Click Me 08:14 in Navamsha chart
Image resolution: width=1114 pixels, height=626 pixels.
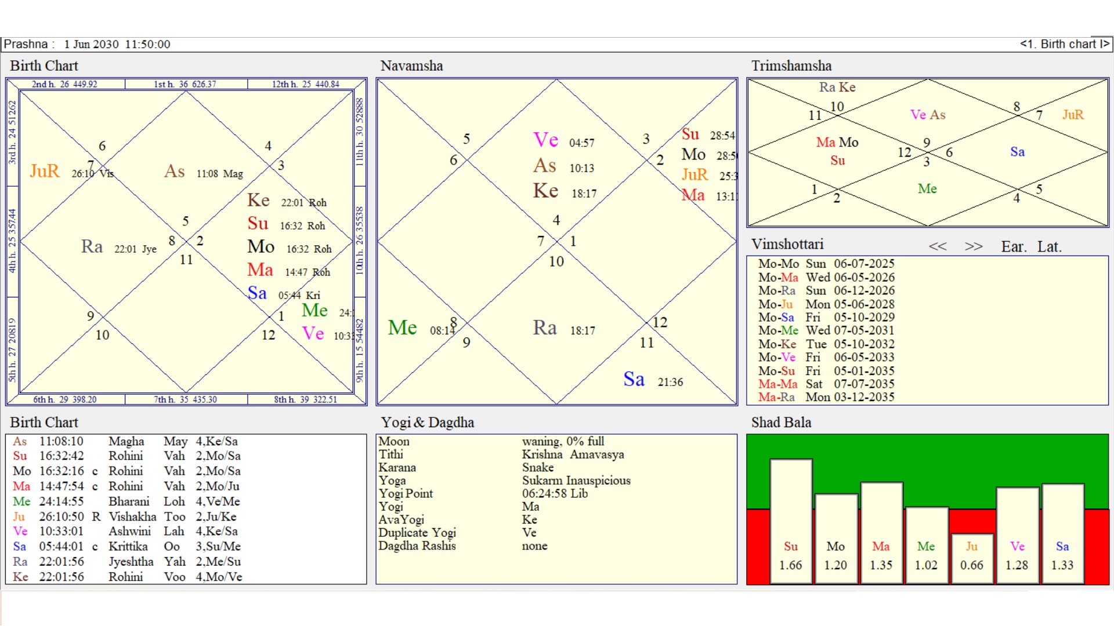(422, 328)
